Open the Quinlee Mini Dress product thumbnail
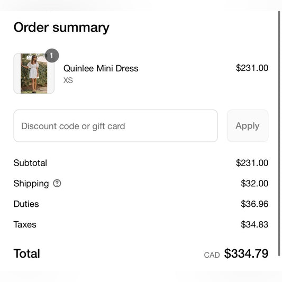This screenshot has width=282, height=282. [x=34, y=74]
